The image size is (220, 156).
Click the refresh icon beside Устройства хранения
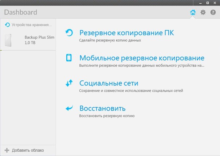coord(7,25)
